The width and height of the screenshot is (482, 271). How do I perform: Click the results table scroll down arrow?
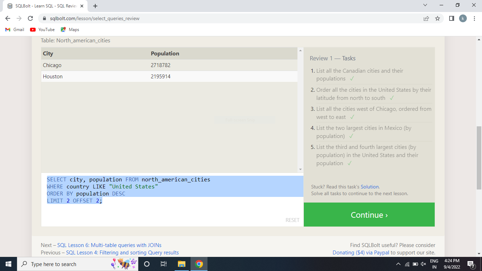click(300, 169)
